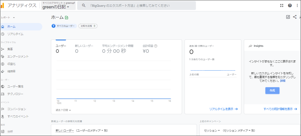Open the 過去 7 日間 date range dropdown
Screen dimensions: 301x136
click(63, 110)
